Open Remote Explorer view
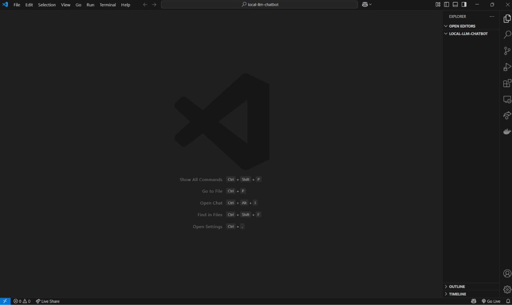 click(507, 99)
